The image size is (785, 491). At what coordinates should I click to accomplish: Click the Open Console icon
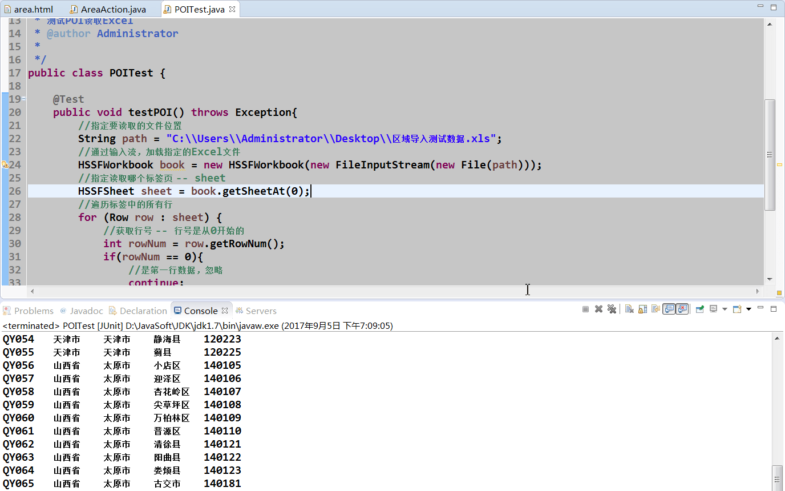coord(737,308)
